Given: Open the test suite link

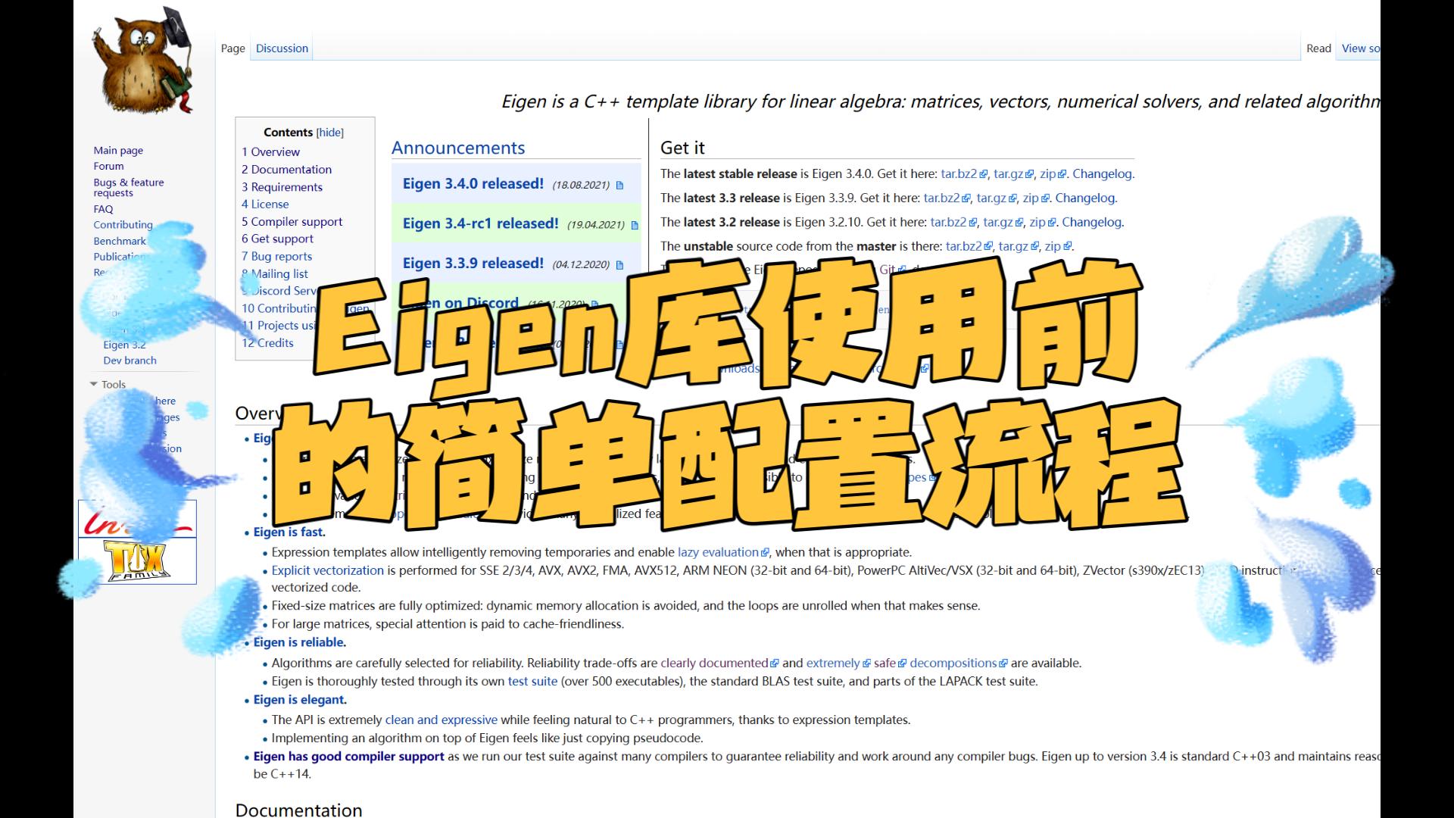Looking at the screenshot, I should [532, 682].
